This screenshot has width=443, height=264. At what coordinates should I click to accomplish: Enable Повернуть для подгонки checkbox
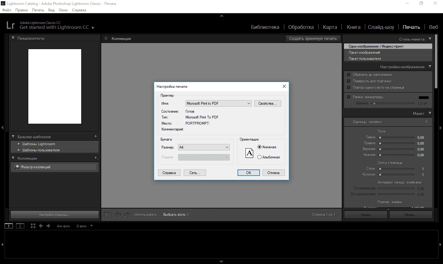(349, 81)
